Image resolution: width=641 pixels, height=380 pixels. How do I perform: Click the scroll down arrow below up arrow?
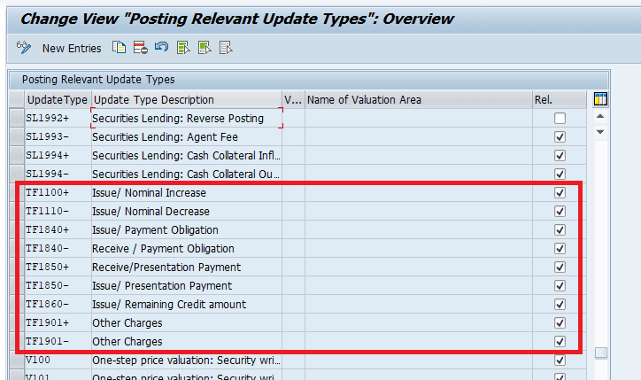pos(600,132)
